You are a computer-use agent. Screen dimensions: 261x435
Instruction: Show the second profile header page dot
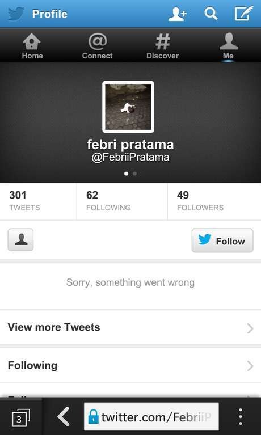[x=134, y=174]
